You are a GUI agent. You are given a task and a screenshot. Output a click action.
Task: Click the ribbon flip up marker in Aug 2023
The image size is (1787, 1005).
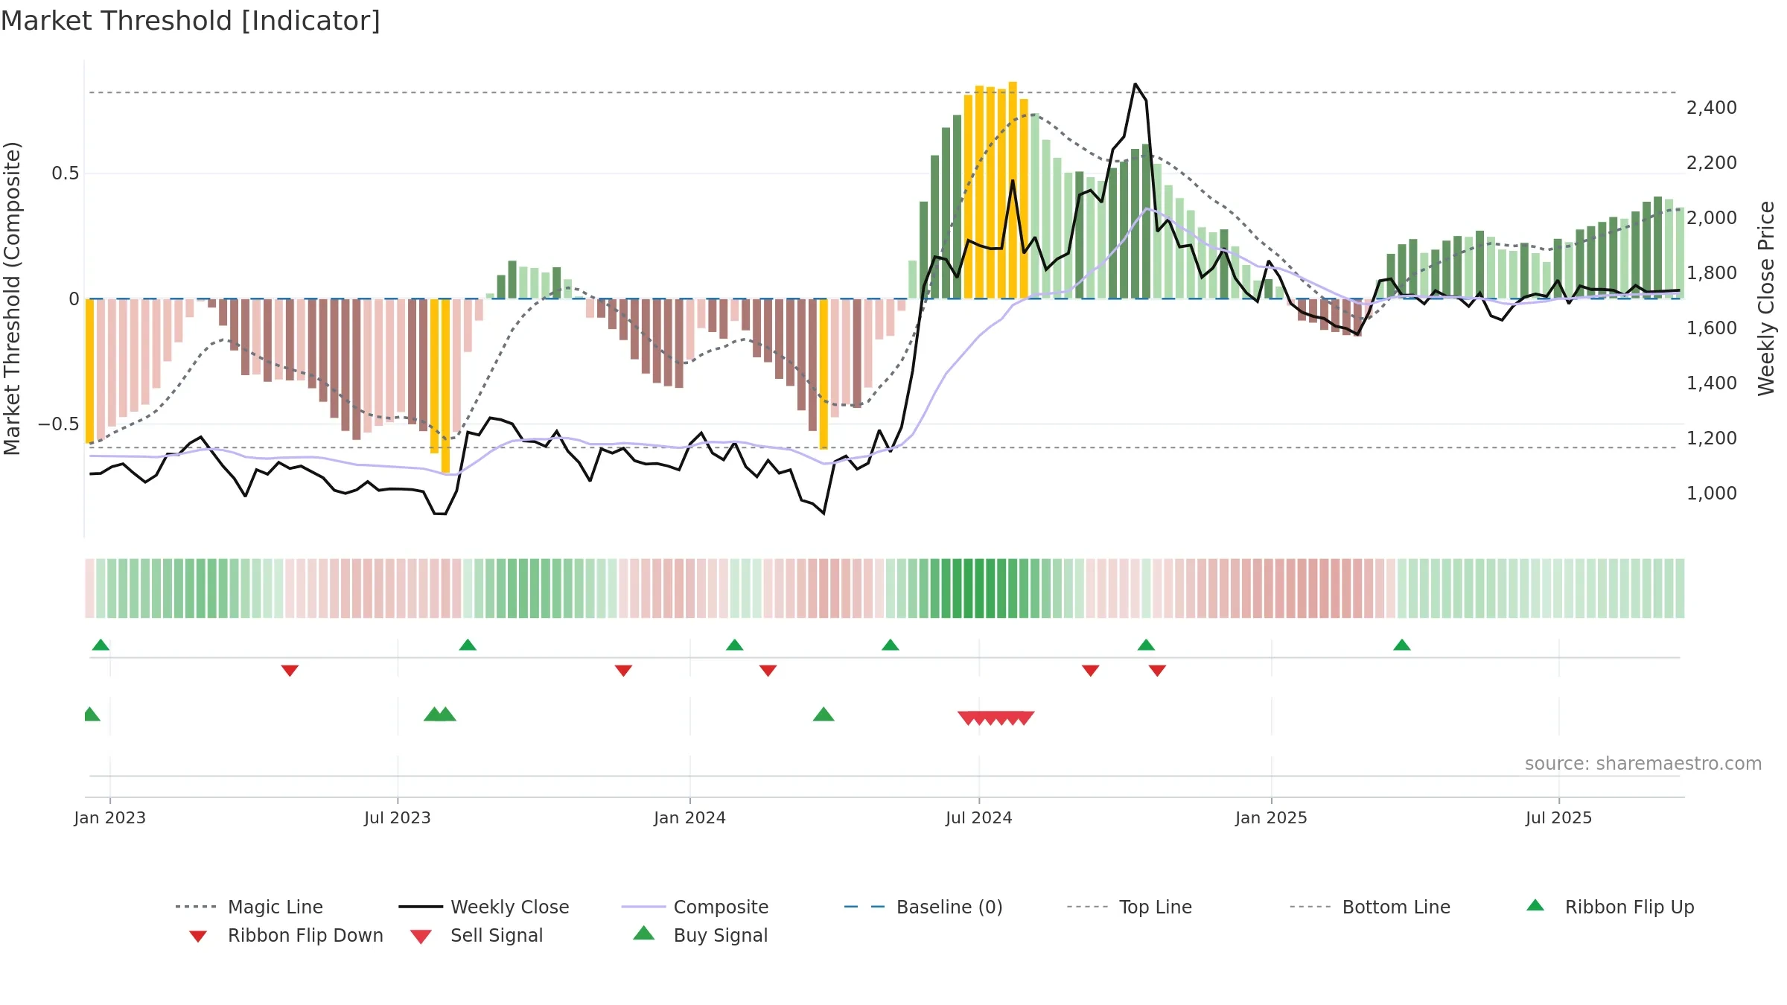tap(468, 645)
